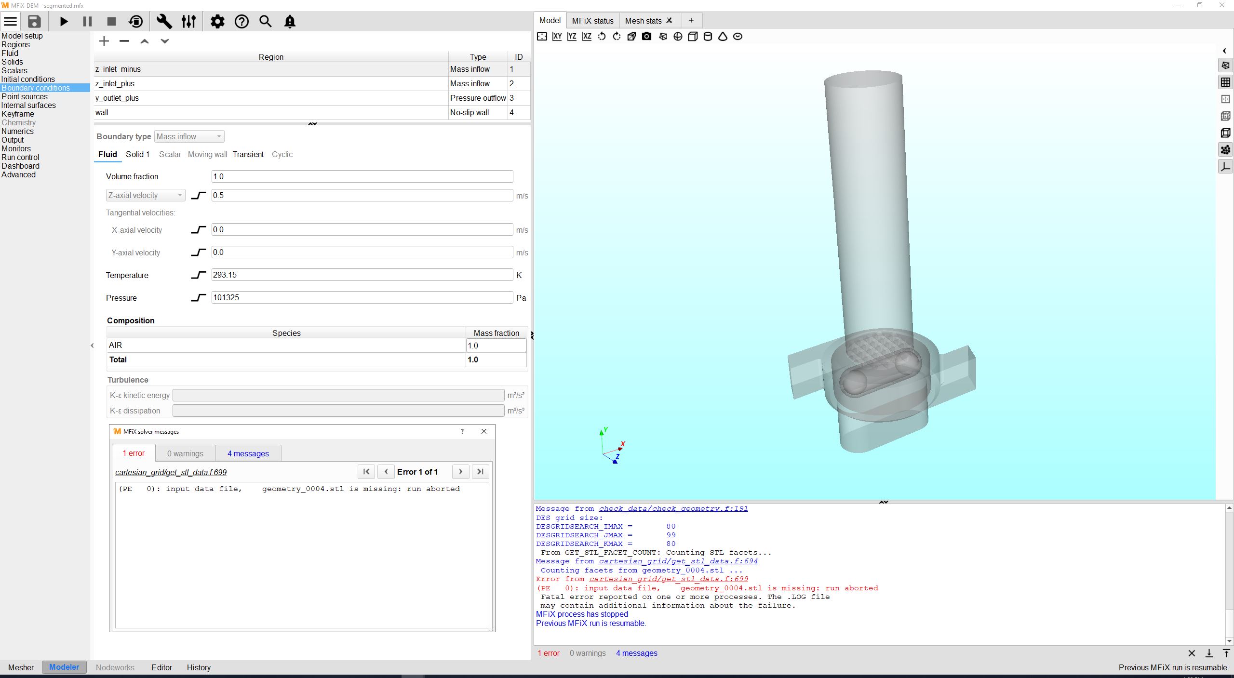Collapse the boundary conditions table with the chevron
Viewport: 1234px width, 678px height.
pyautogui.click(x=312, y=124)
